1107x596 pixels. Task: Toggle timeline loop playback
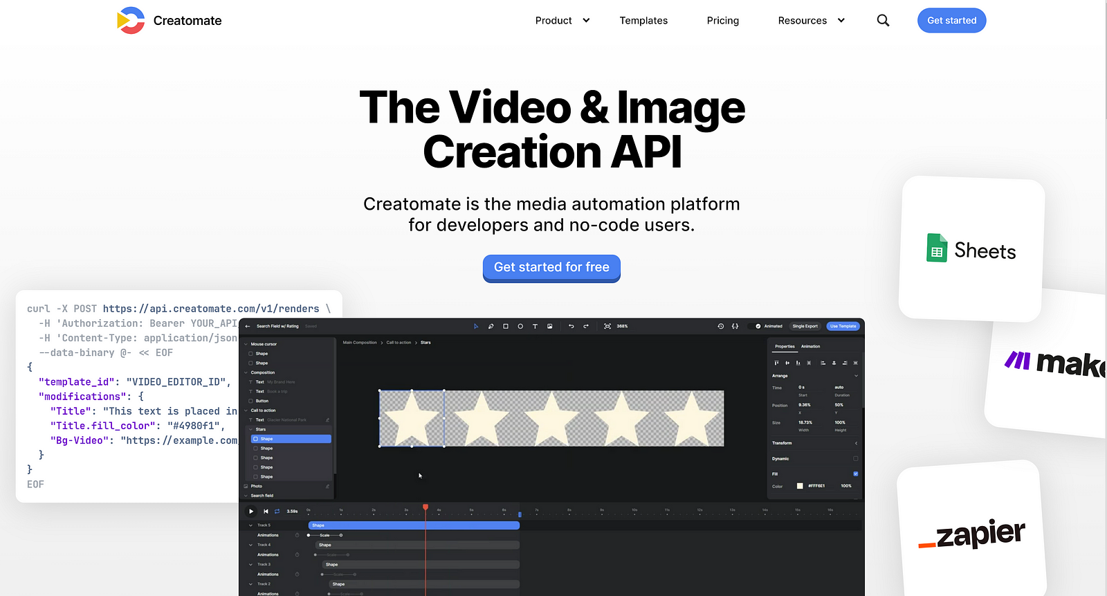click(277, 512)
